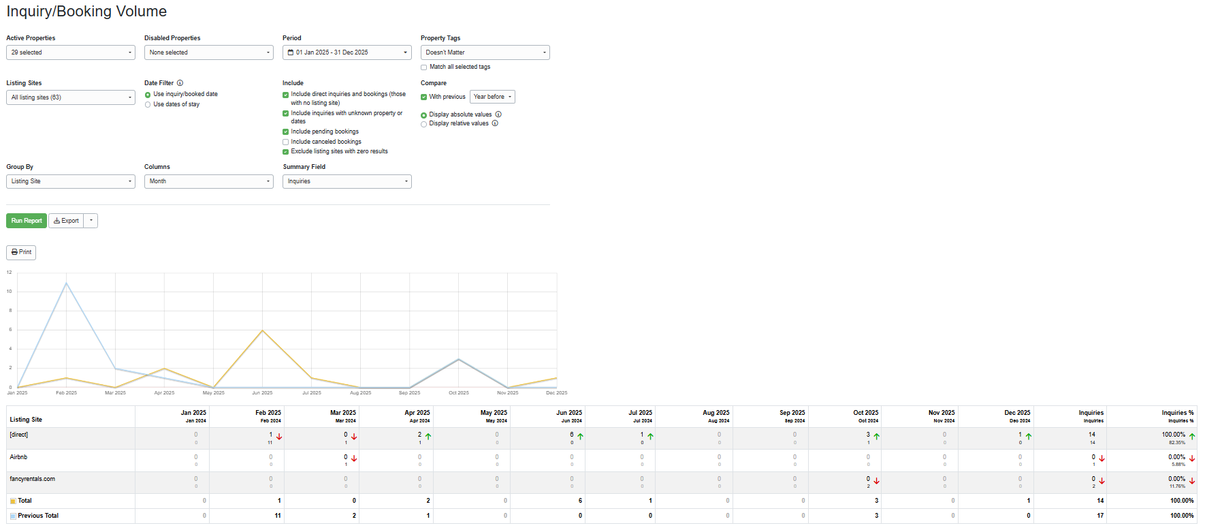Click the info icon beside Display relative values
1205x530 pixels.
(495, 123)
